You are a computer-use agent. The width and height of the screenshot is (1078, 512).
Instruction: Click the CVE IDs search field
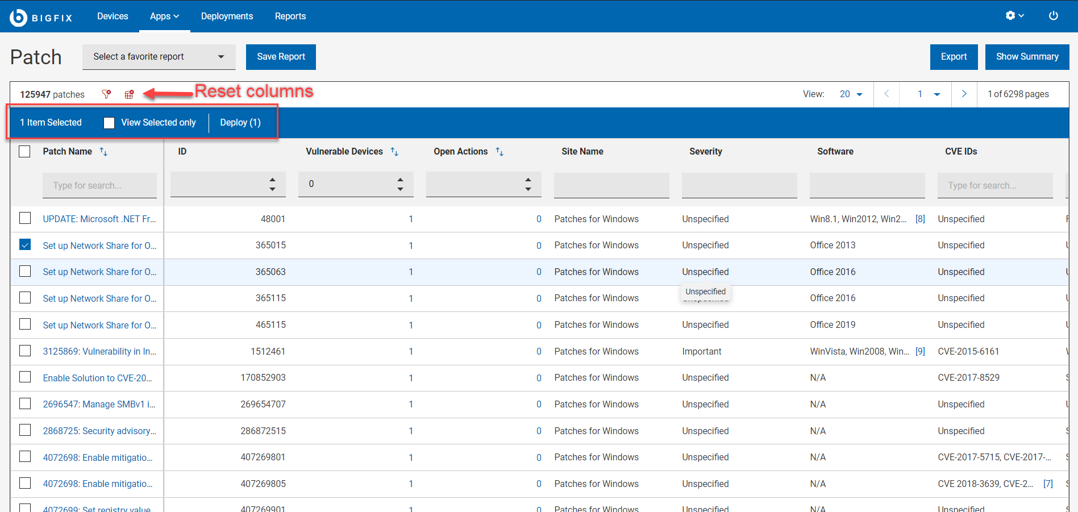pos(994,185)
